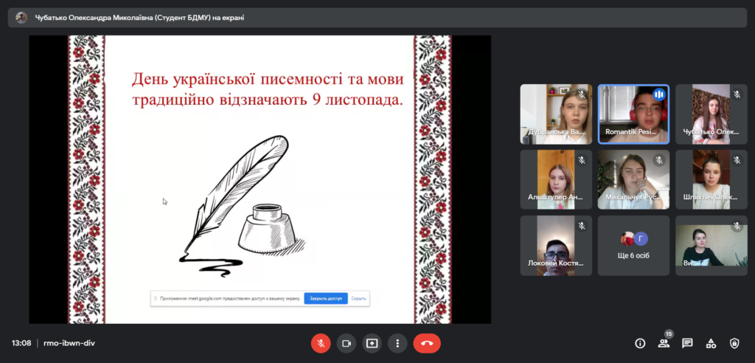Click the Локовей Костя video tile

tap(556, 246)
